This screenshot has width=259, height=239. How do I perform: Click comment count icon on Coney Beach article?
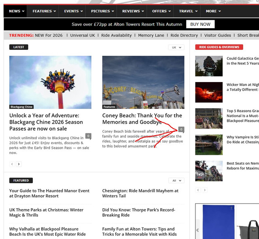click(x=181, y=129)
